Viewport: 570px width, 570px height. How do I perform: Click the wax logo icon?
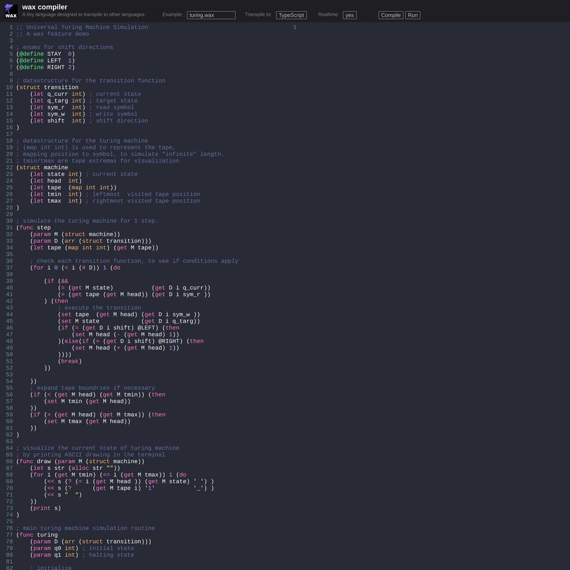click(11, 11)
